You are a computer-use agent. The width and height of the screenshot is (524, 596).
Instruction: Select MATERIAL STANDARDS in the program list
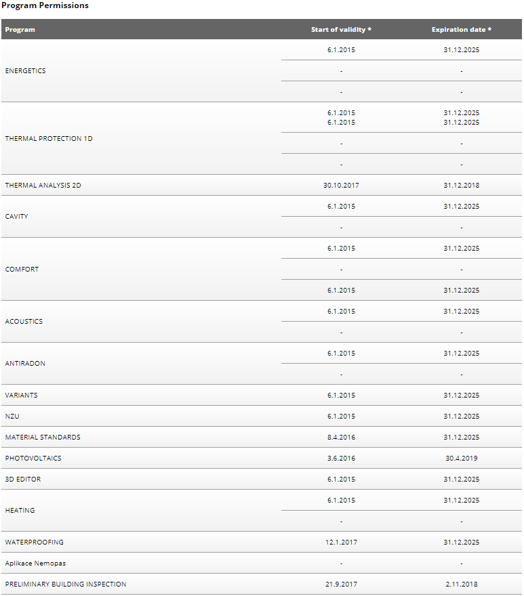click(x=43, y=437)
